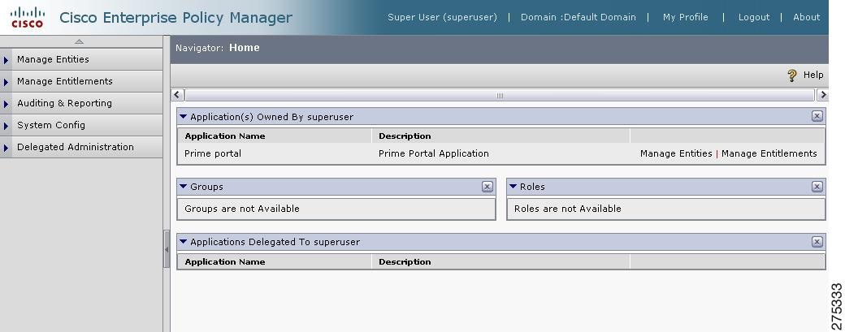Click the Cisco Enterprise Policy Manager title
The image size is (845, 332).
[x=175, y=18]
